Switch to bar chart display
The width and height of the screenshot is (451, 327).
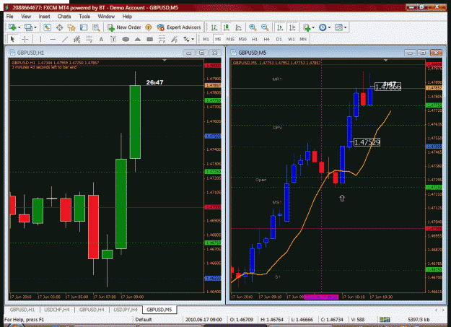click(214, 27)
